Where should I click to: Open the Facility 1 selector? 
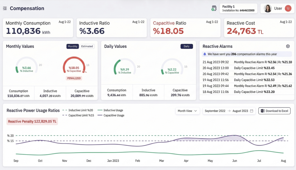(x=238, y=8)
